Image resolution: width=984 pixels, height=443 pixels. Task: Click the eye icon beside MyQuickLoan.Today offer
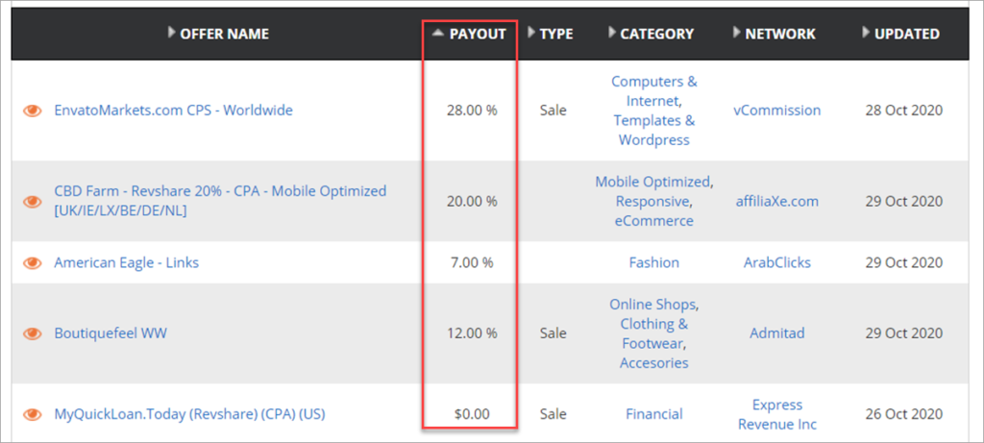coord(33,414)
